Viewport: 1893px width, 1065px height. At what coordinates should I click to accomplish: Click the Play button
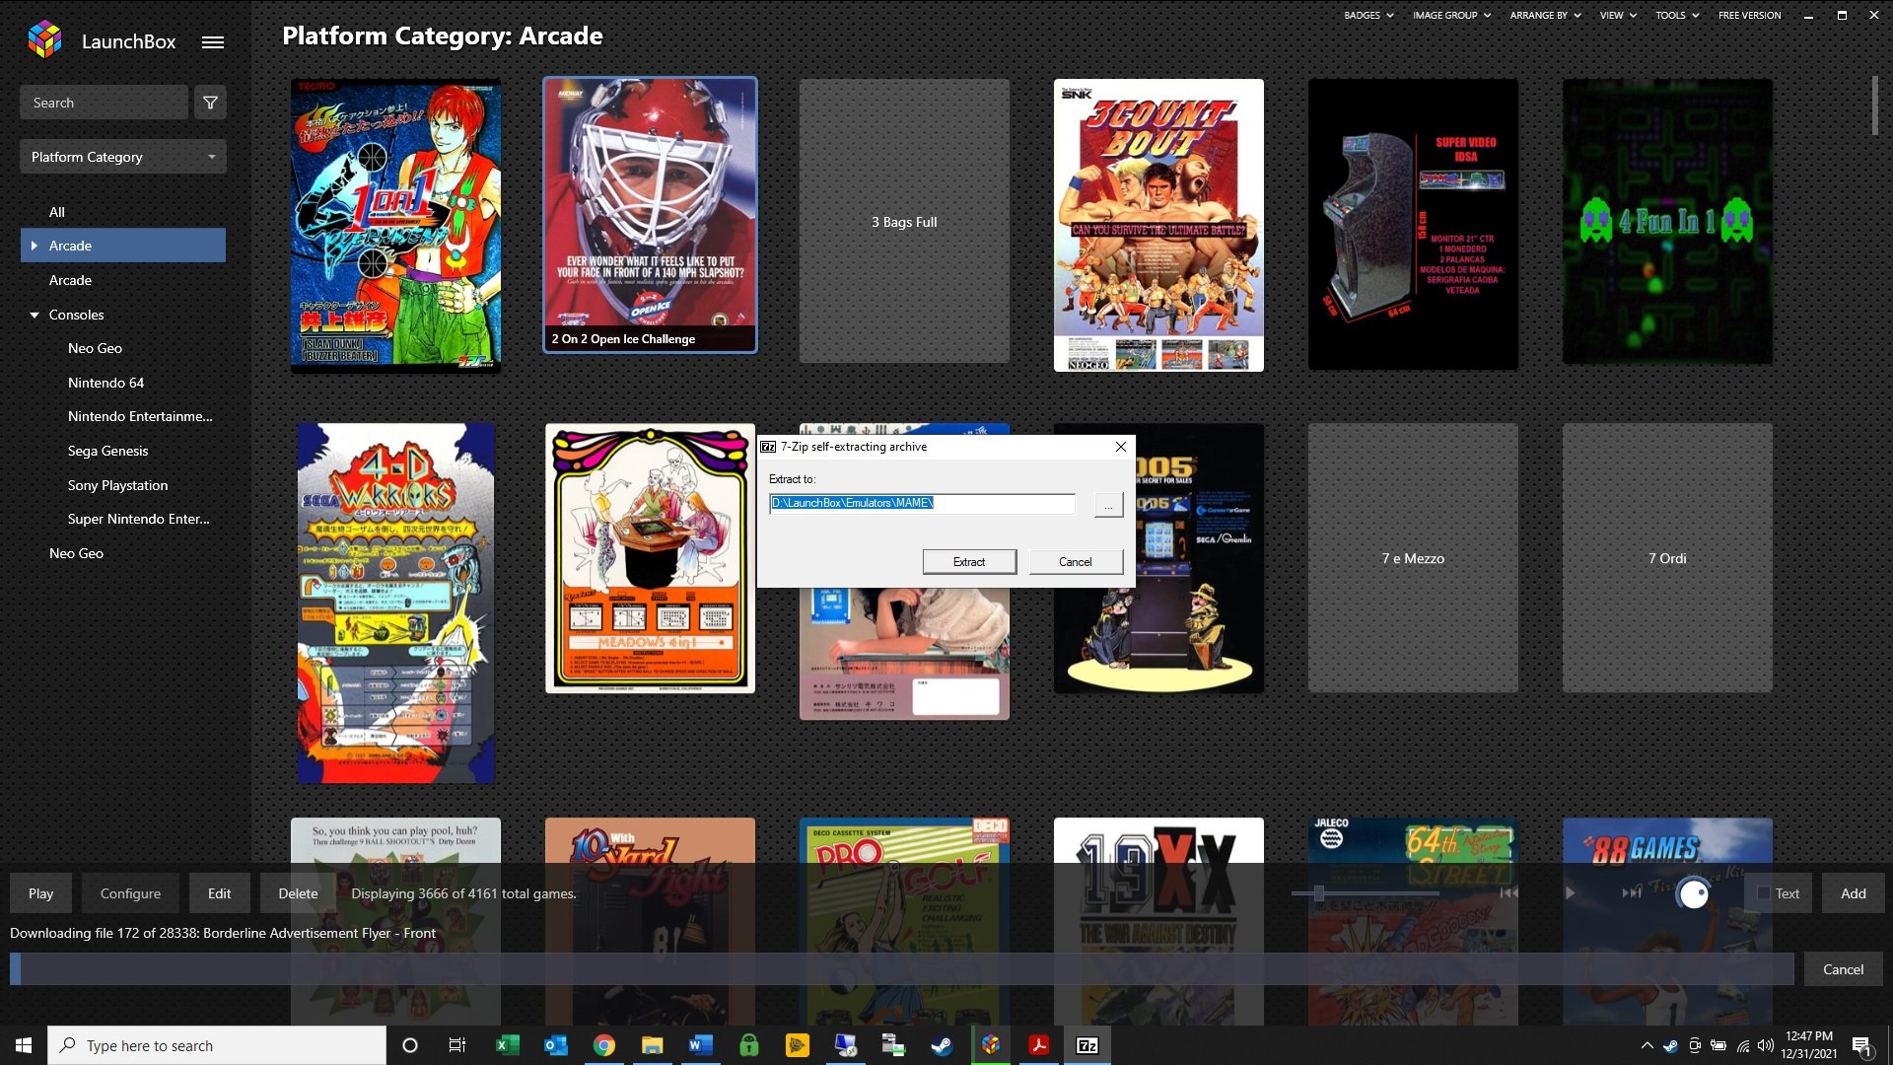(x=40, y=893)
